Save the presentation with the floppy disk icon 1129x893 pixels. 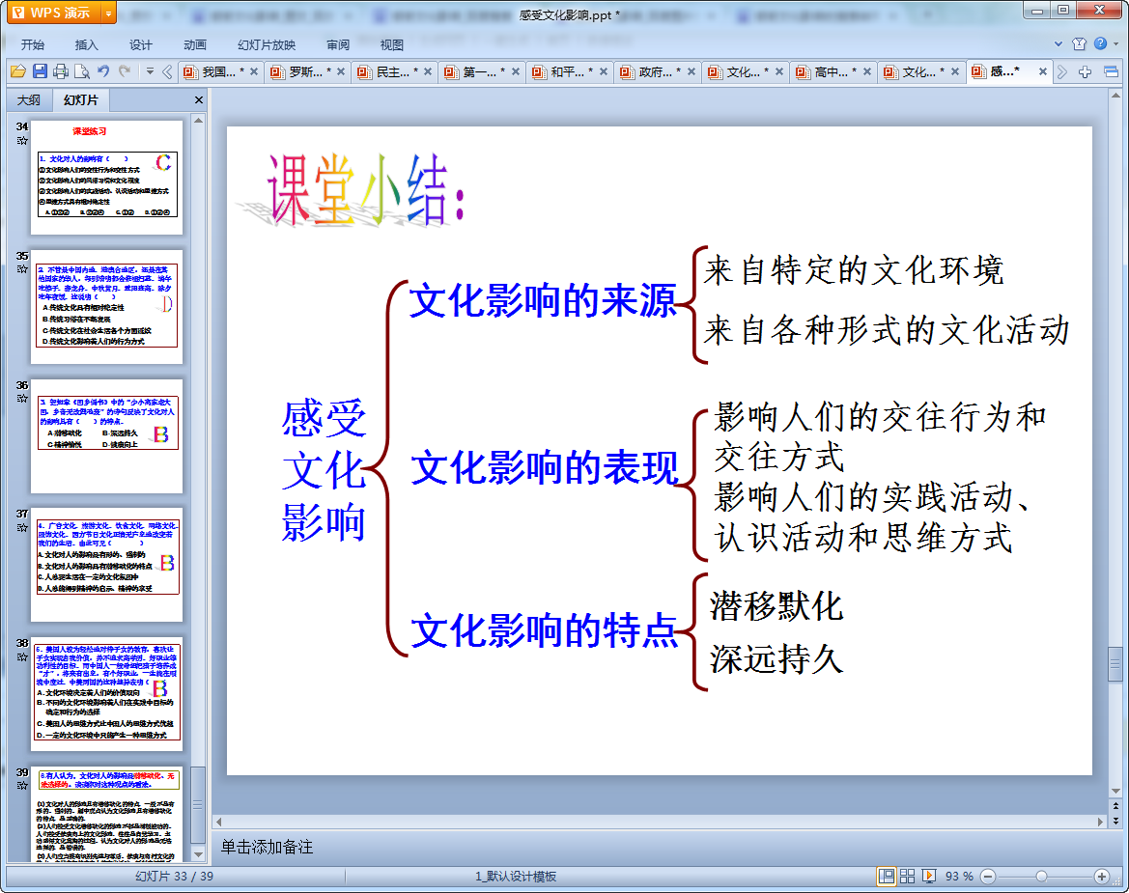pos(40,71)
